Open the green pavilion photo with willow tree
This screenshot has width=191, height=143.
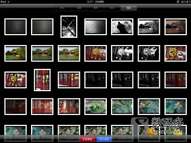[16, 53]
